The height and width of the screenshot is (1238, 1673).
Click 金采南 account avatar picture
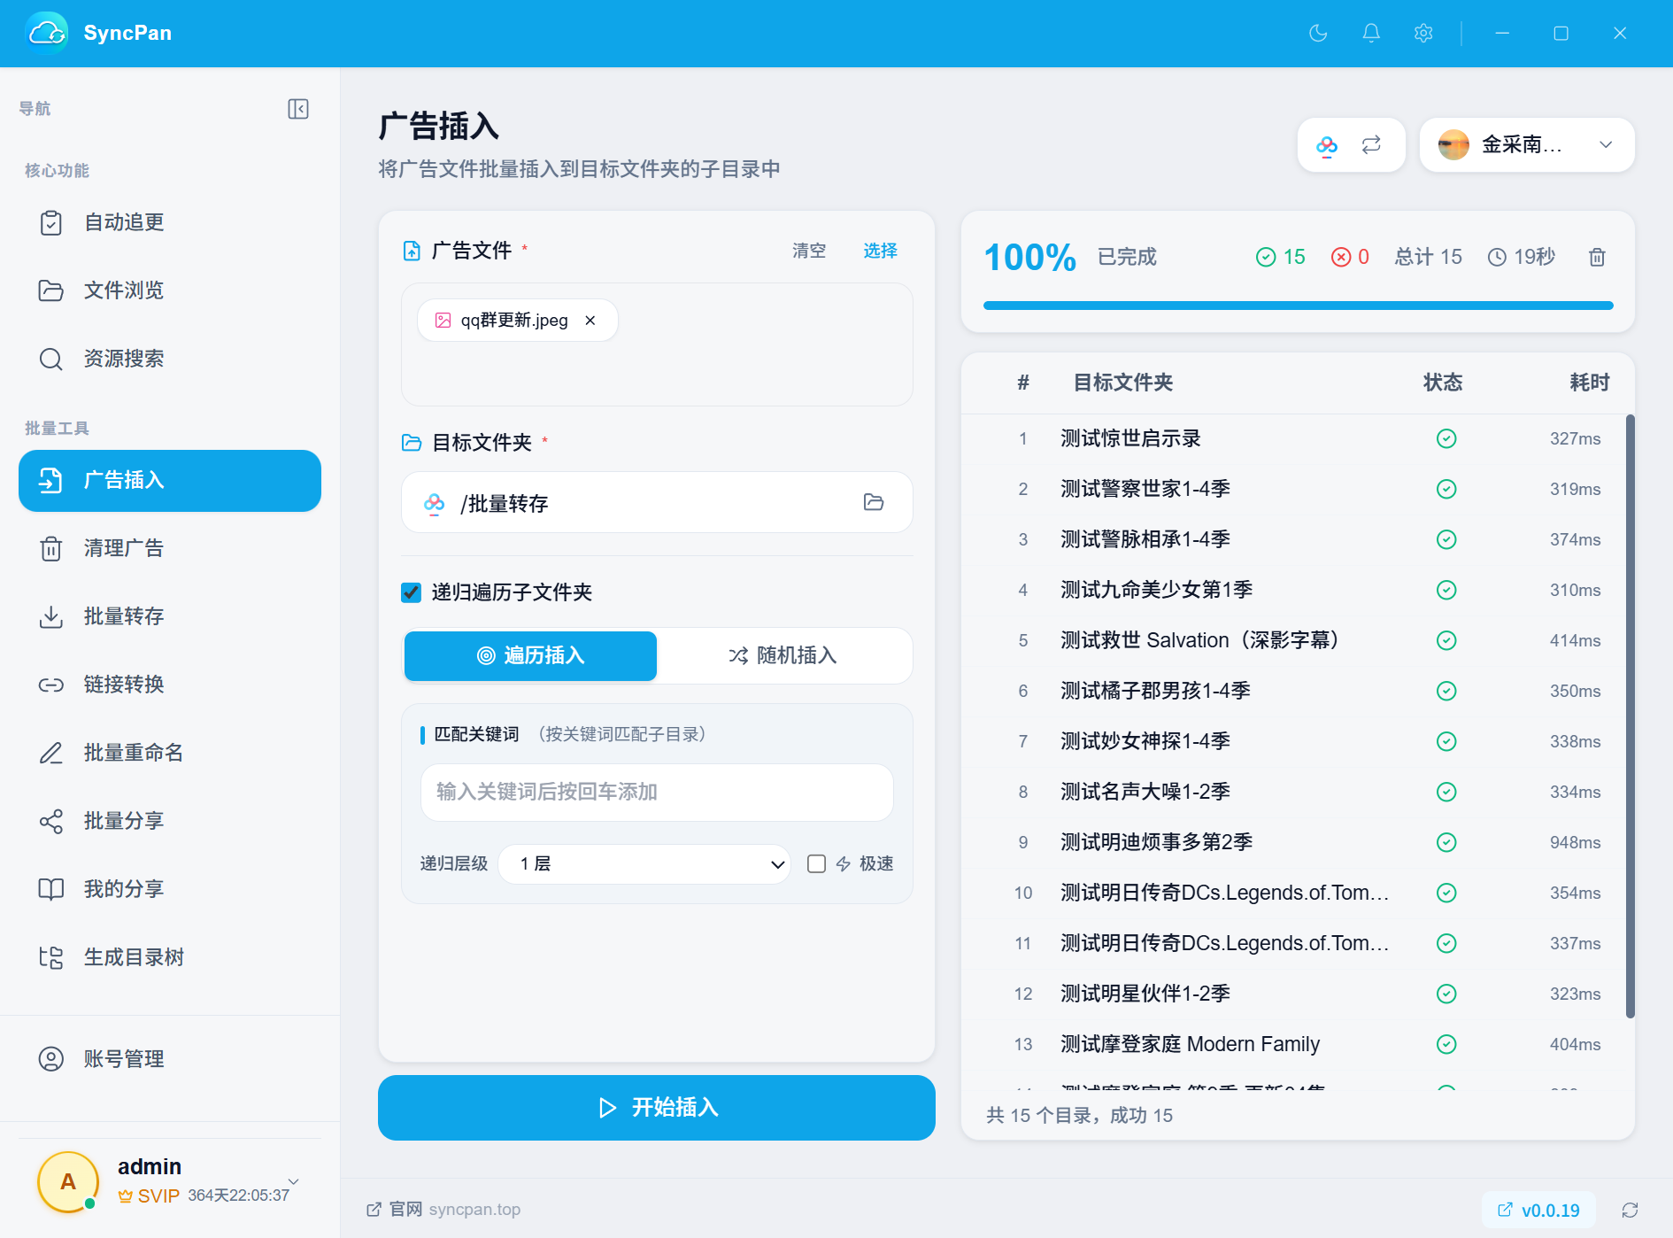pos(1453,144)
